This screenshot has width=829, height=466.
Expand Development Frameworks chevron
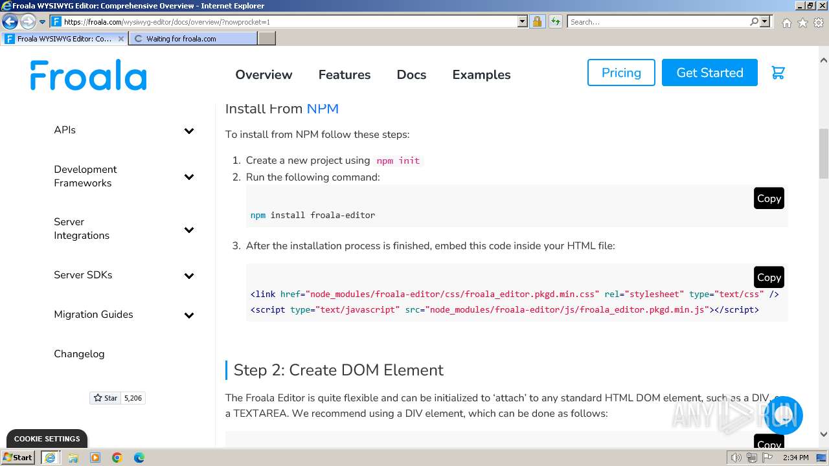[x=189, y=177]
